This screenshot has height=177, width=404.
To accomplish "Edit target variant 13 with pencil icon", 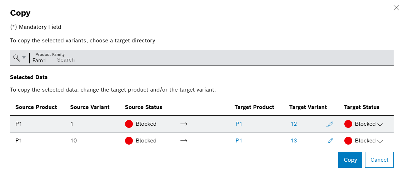I will pyautogui.click(x=330, y=141).
